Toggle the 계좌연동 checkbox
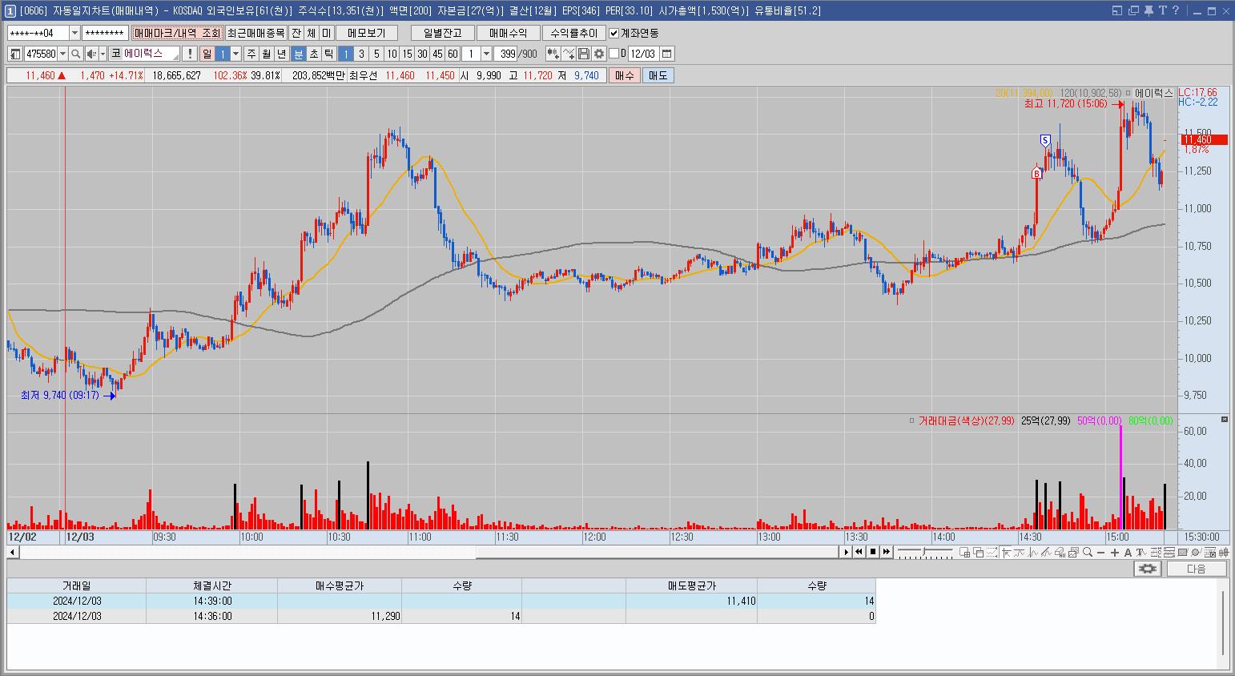The width and height of the screenshot is (1235, 676). (x=614, y=33)
